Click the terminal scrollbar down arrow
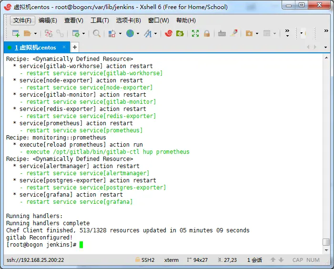 pyautogui.click(x=326, y=250)
